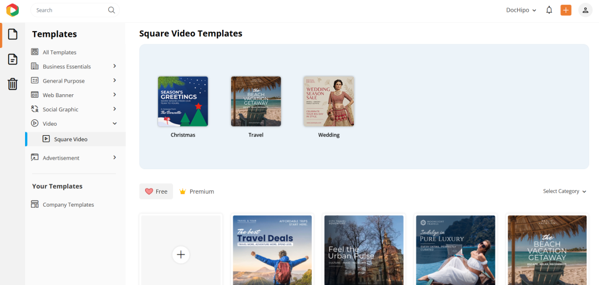Click Your Templates heading text
This screenshot has width=599, height=285.
[x=57, y=186]
